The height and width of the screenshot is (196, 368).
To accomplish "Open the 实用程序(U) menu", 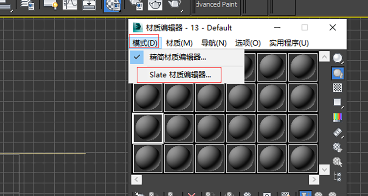I will (289, 43).
